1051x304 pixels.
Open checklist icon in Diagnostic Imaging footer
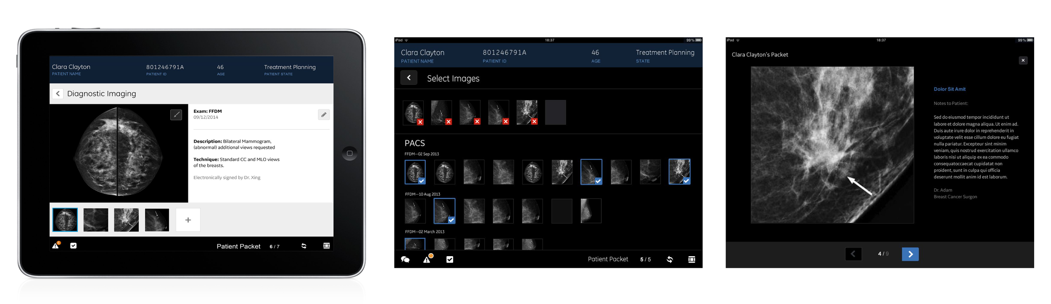(73, 246)
